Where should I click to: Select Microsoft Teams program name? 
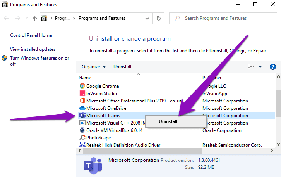point(103,116)
